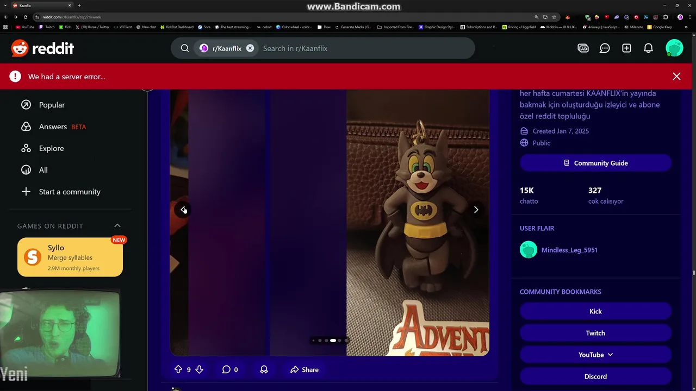Open the notifications bell
The height and width of the screenshot is (391, 696).
pyautogui.click(x=648, y=48)
